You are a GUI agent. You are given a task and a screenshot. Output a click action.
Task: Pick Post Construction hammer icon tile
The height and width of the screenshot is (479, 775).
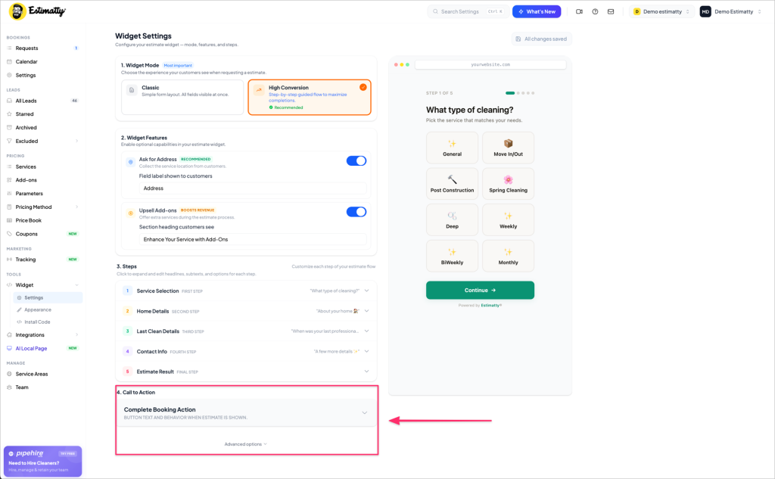coord(452,183)
